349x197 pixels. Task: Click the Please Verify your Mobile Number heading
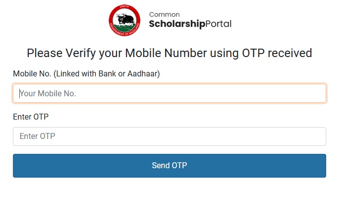pos(170,53)
